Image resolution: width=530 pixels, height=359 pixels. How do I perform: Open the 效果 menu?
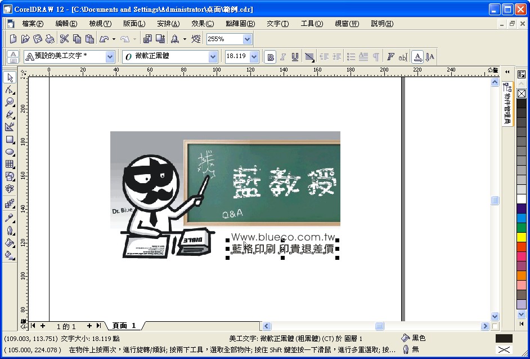pos(203,24)
